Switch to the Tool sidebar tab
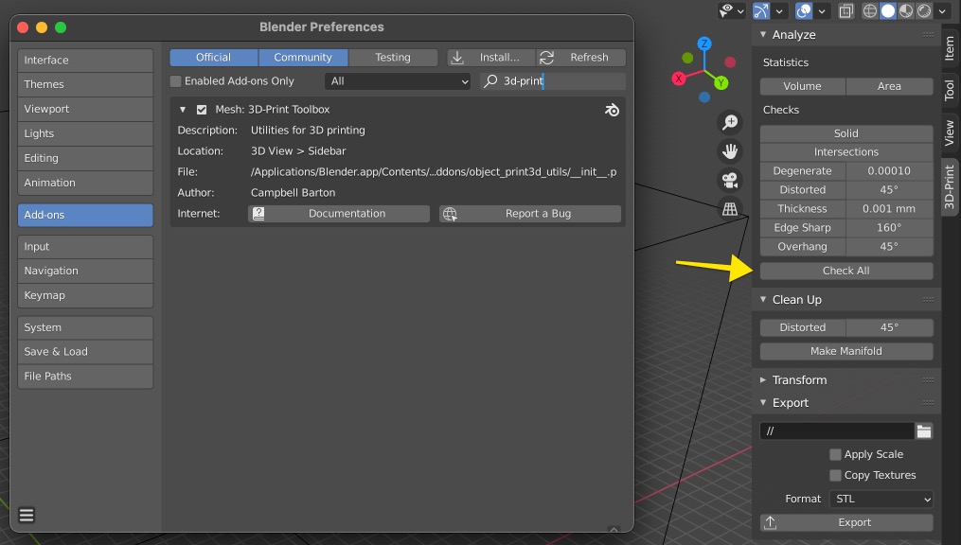Screen dimensions: 961x545 pyautogui.click(x=950, y=90)
